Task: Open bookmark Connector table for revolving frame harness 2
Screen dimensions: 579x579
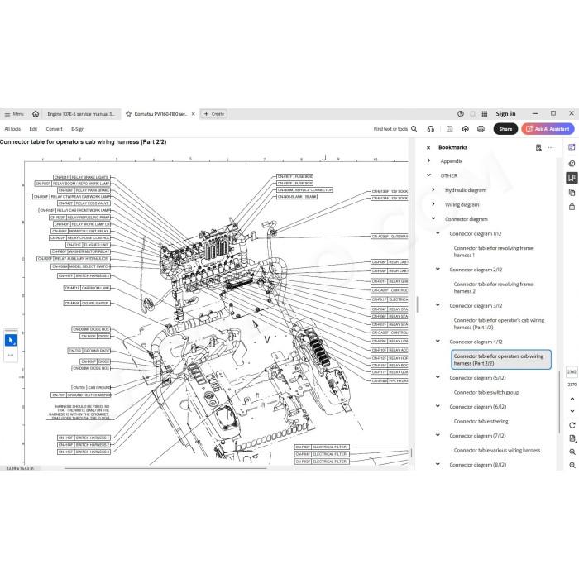Action: 493,288
